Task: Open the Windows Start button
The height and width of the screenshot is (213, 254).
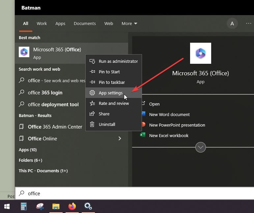Action: [7, 206]
